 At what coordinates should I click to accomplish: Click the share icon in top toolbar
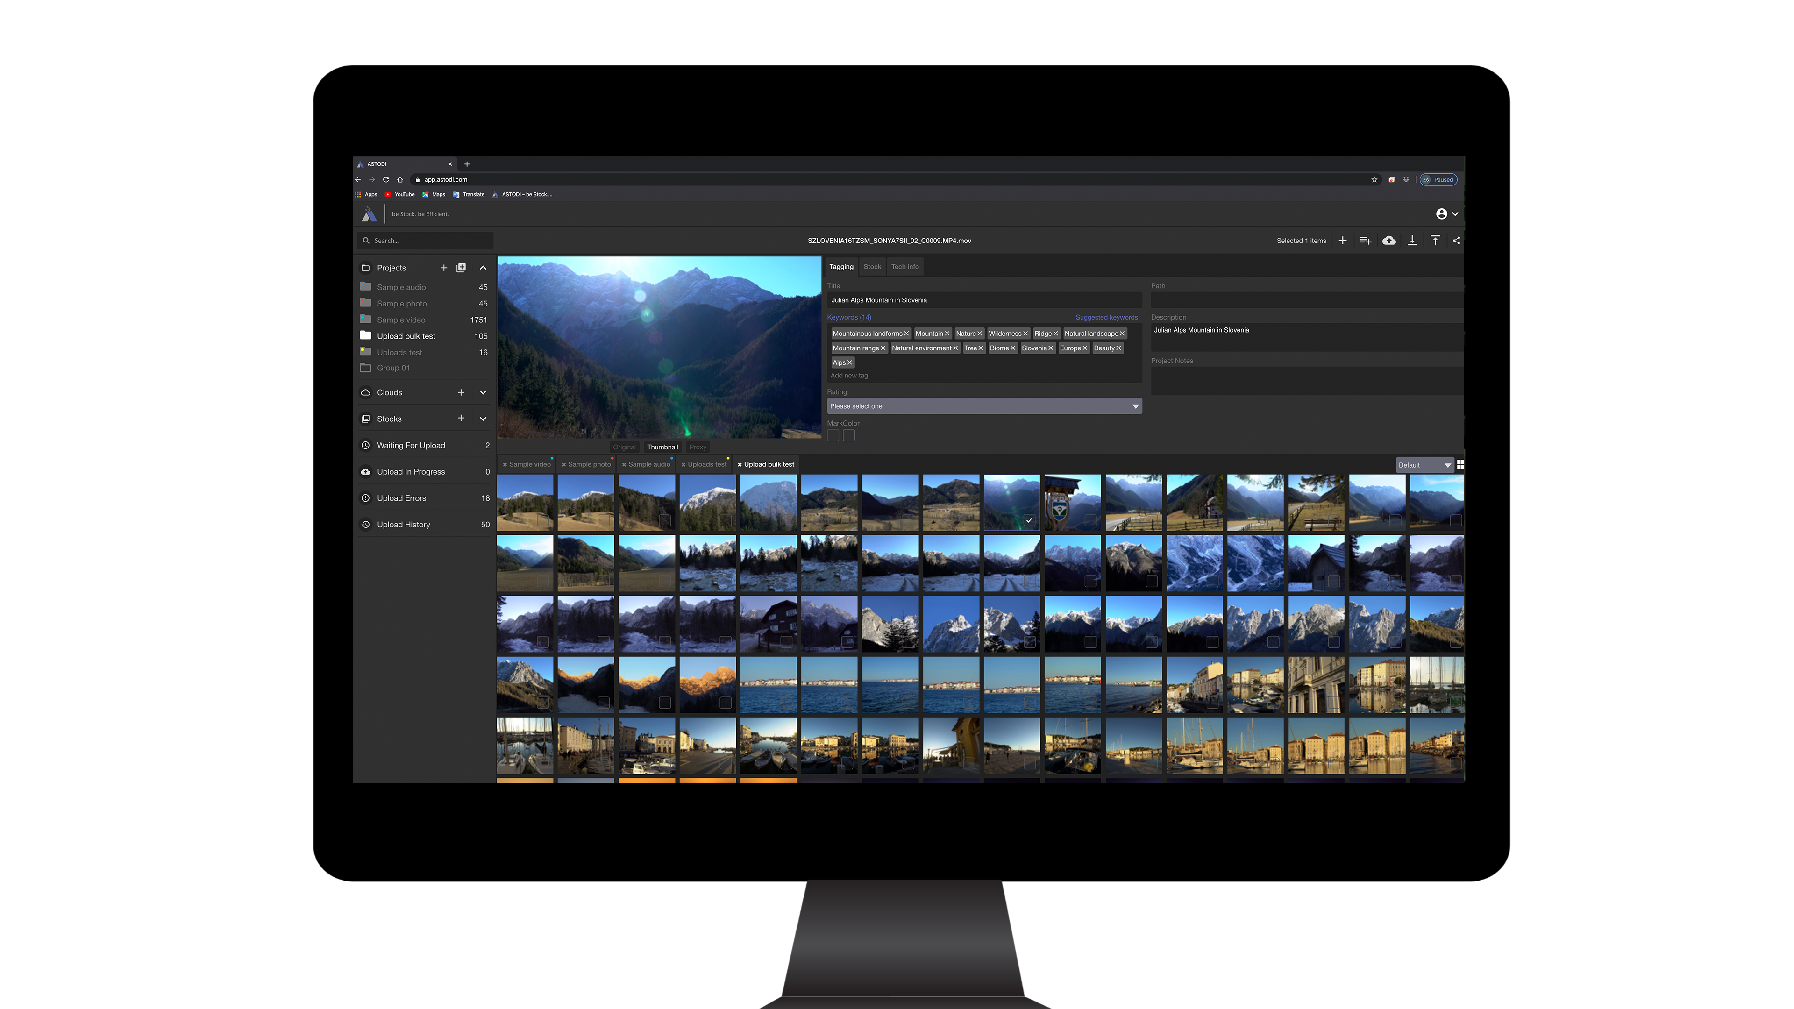[1456, 240]
